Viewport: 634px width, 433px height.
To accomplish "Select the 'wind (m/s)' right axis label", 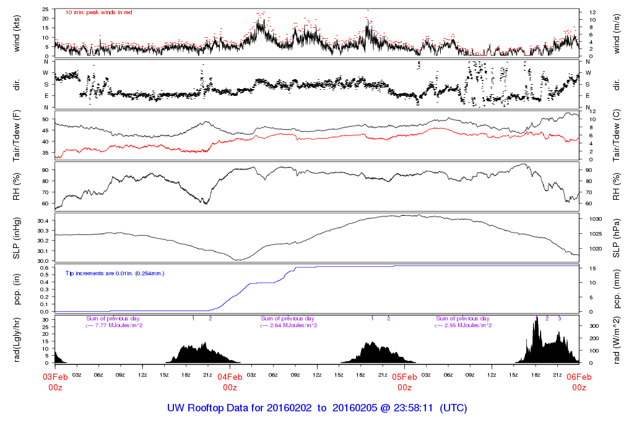I will tap(616, 33).
